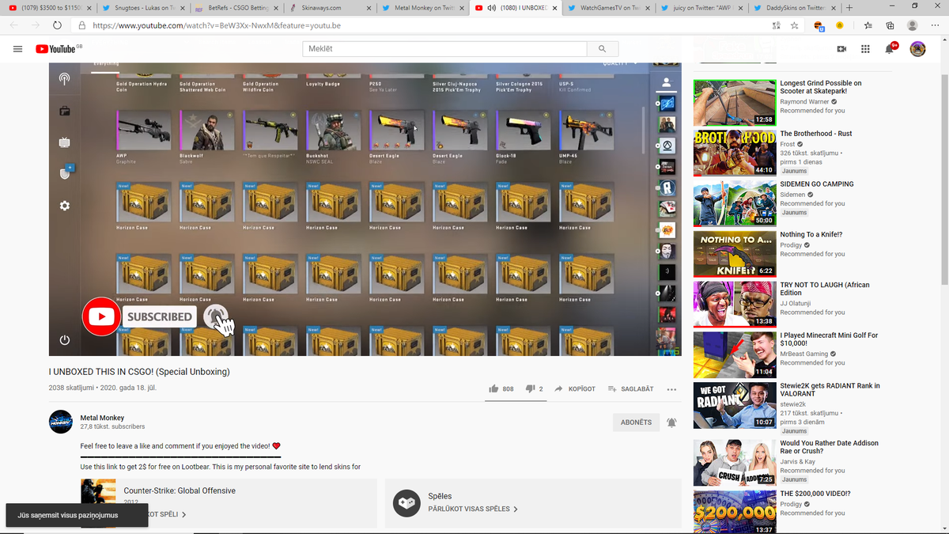This screenshot has height=534, width=949.
Task: Open more actions ellipsis under video
Action: click(x=671, y=389)
